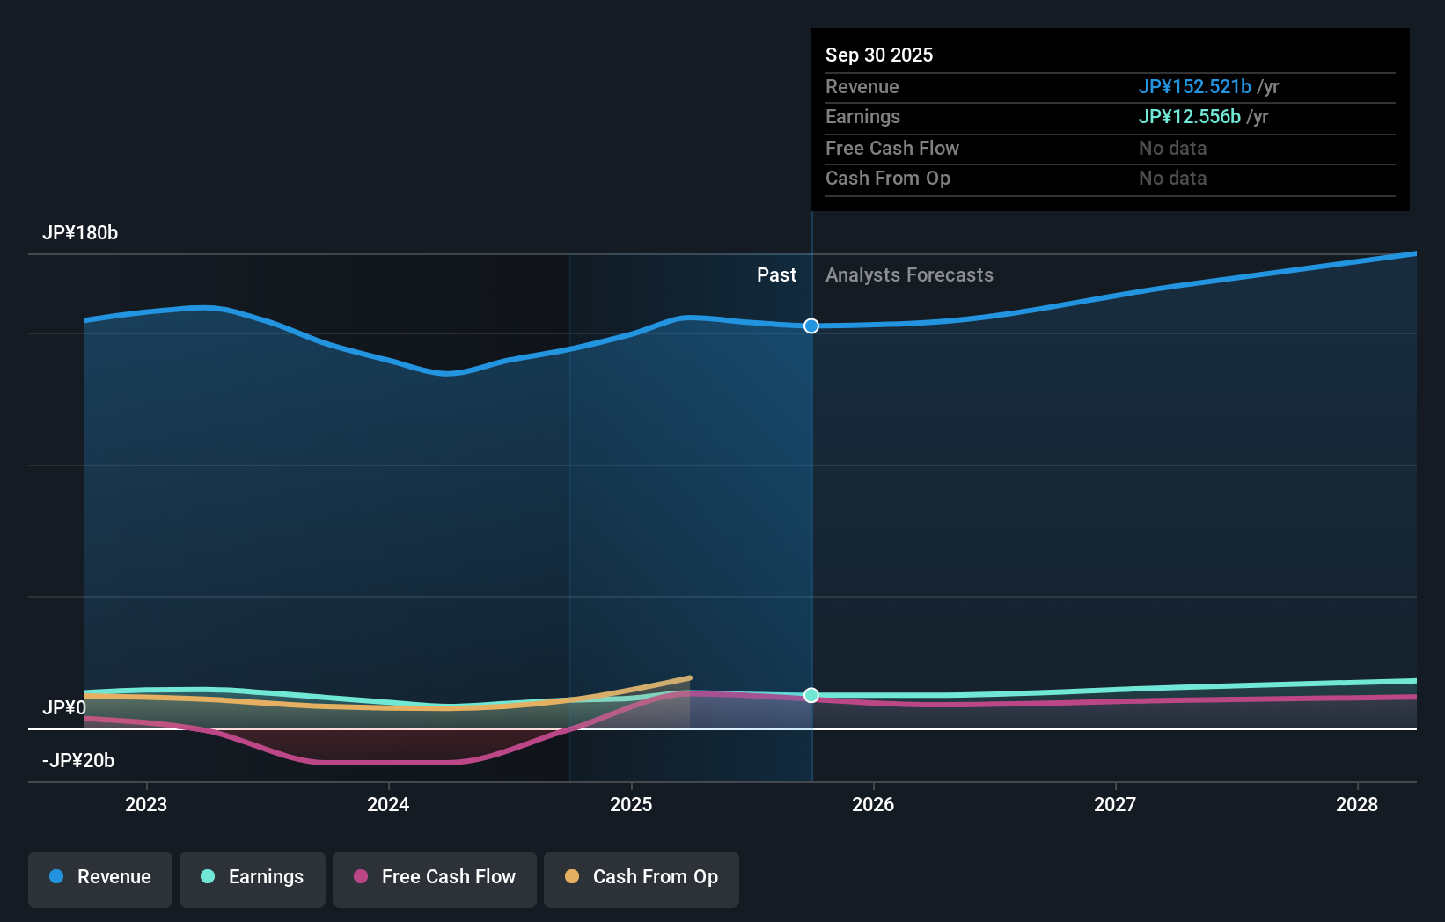Click the blue Revenue legend dot

(x=55, y=877)
